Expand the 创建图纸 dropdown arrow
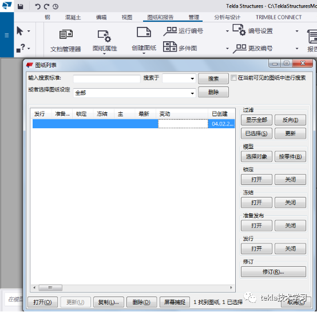 144,53
